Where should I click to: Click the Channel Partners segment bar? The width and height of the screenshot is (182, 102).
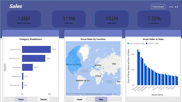coord(23,85)
